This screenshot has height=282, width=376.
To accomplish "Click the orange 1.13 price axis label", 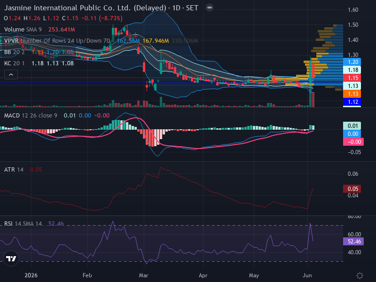I will [x=352, y=94].
